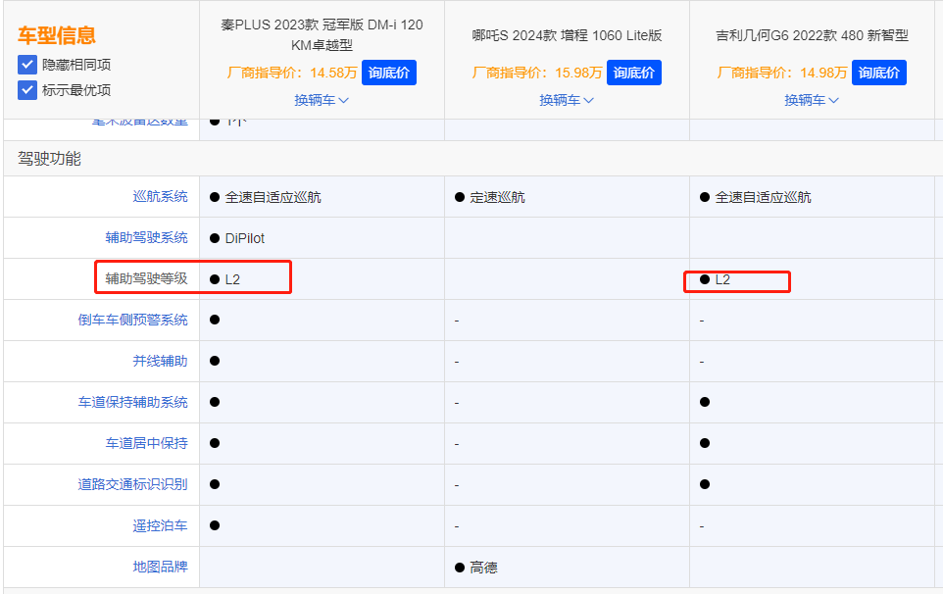Open the 车道保持辅助系统 link
The image size is (943, 594).
tap(132, 402)
